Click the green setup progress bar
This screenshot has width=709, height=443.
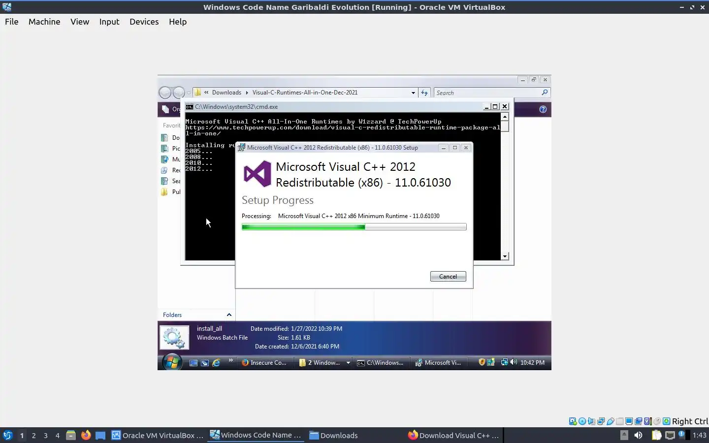click(x=354, y=227)
